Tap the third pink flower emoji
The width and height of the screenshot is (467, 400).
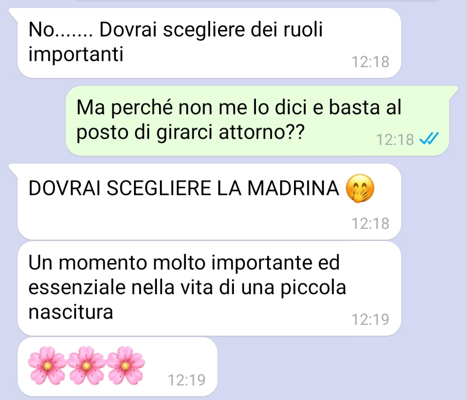(x=125, y=365)
